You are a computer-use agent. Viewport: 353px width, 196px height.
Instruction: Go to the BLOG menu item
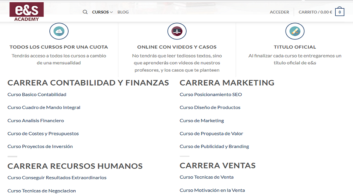[123, 12]
